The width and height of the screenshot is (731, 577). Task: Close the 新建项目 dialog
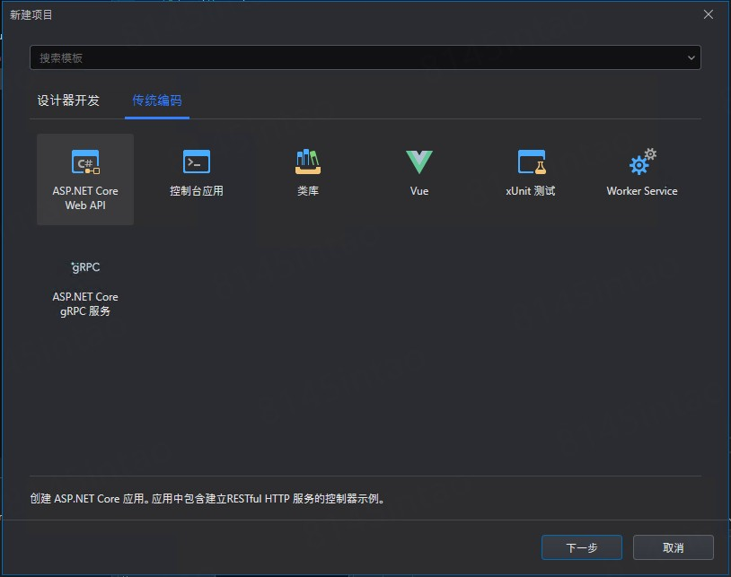click(x=709, y=14)
